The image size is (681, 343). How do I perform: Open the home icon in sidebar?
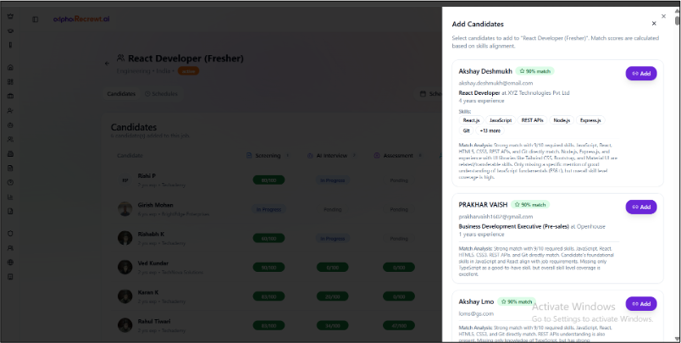10,67
